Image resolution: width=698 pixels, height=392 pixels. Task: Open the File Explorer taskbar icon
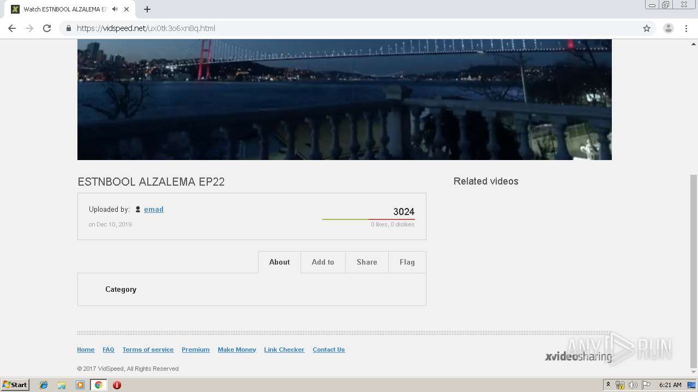pyautogui.click(x=62, y=385)
